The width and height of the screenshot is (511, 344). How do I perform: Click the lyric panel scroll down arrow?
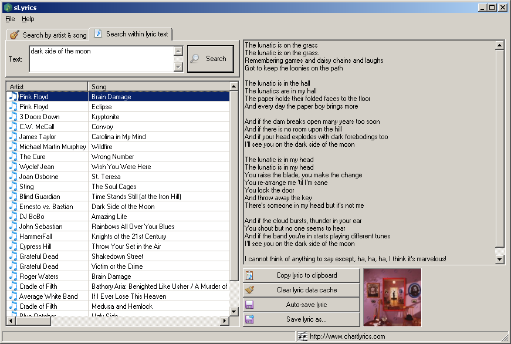click(x=500, y=259)
